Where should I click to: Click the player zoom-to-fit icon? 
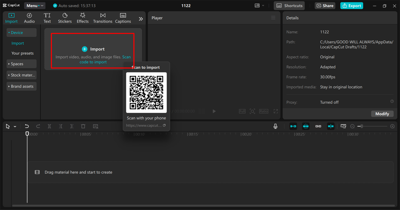pos(252,111)
